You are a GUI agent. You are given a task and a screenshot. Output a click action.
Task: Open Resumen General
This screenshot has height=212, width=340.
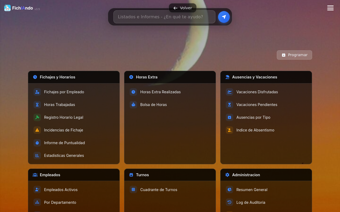click(266, 190)
